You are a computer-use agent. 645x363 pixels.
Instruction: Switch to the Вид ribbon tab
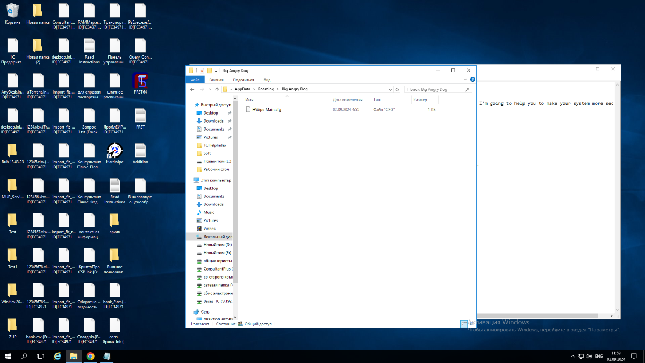pyautogui.click(x=267, y=80)
